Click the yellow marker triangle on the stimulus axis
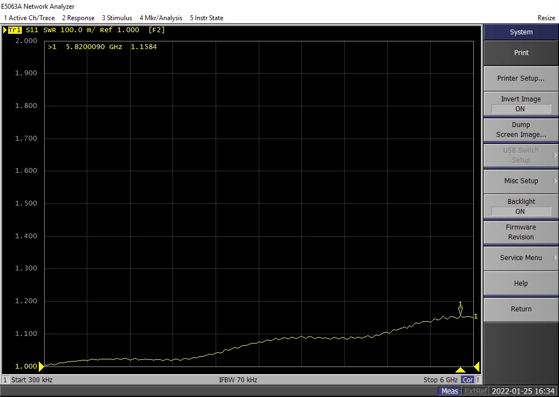 [x=460, y=370]
